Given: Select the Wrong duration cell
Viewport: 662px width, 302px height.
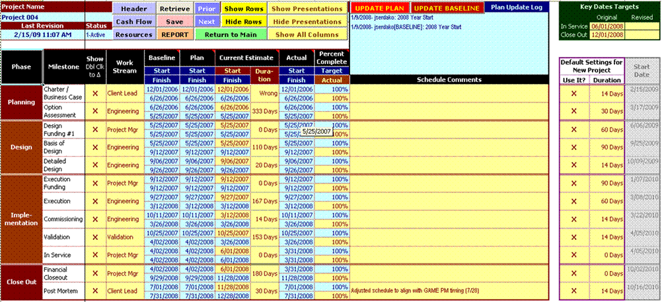Looking at the screenshot, I should point(265,93).
